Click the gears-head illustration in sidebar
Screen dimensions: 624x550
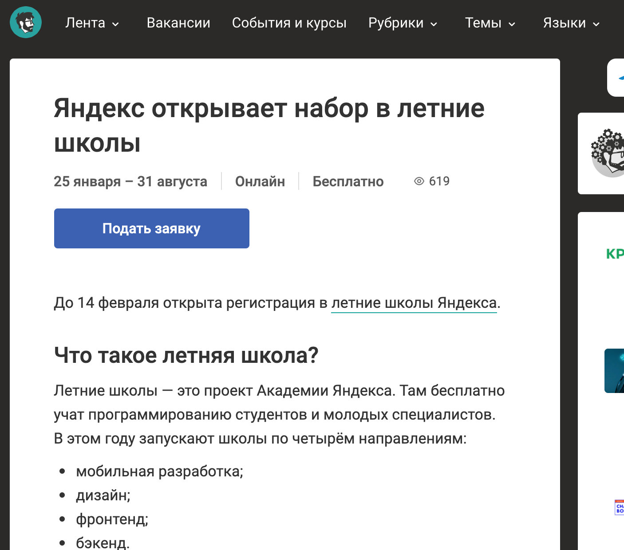[x=608, y=153]
